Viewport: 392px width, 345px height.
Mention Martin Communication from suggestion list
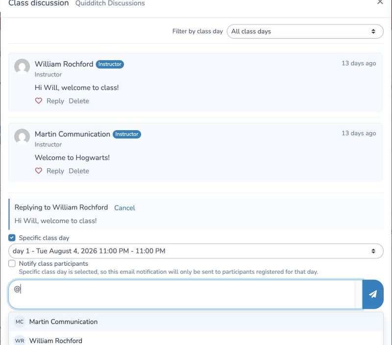(196, 322)
